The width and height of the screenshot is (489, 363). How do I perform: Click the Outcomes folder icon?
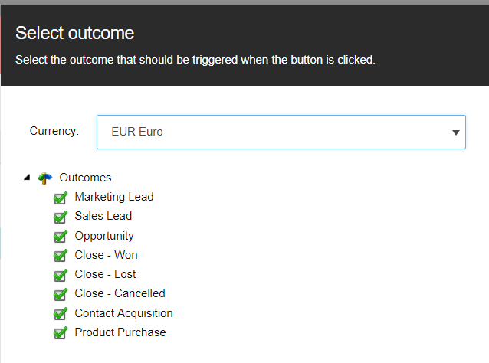45,178
